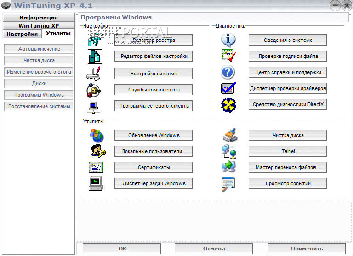Screen dimensions: 353x256
Task: Open Изменение рабочего стола
Action: pos(39,72)
